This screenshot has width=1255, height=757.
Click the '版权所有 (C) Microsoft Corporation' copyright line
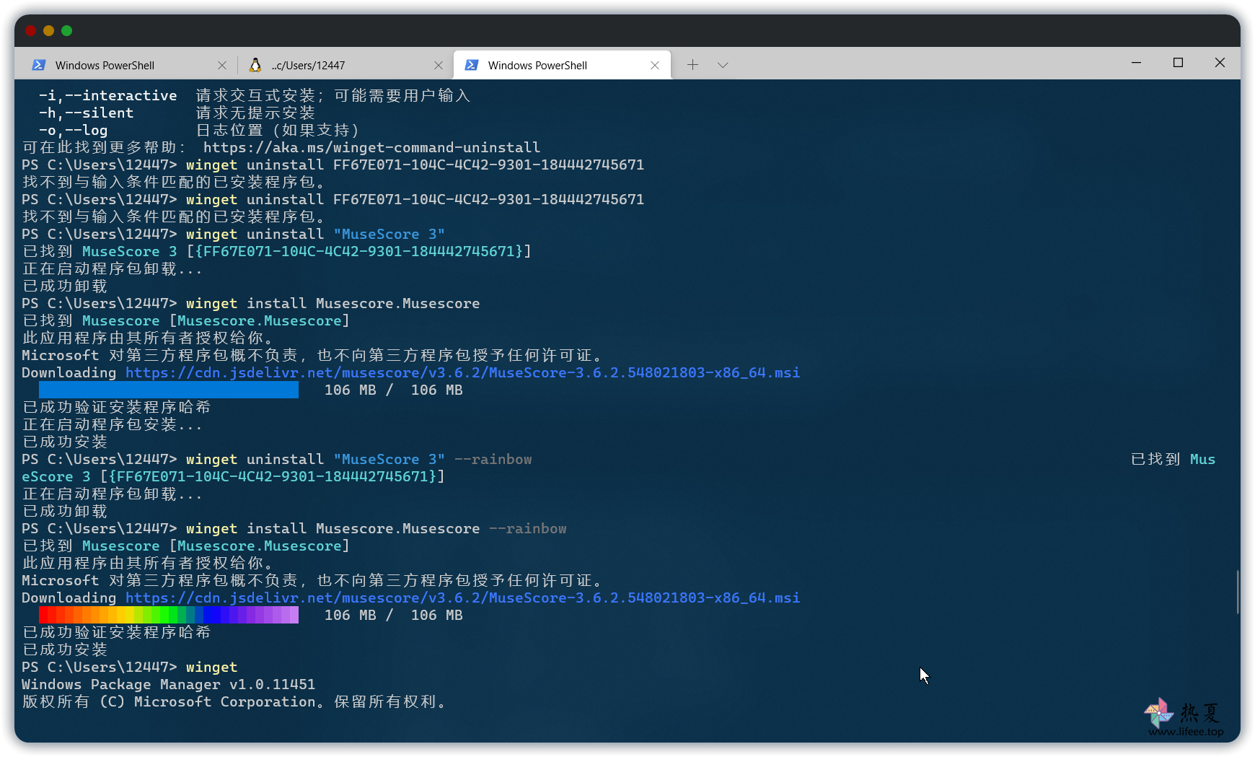(234, 702)
